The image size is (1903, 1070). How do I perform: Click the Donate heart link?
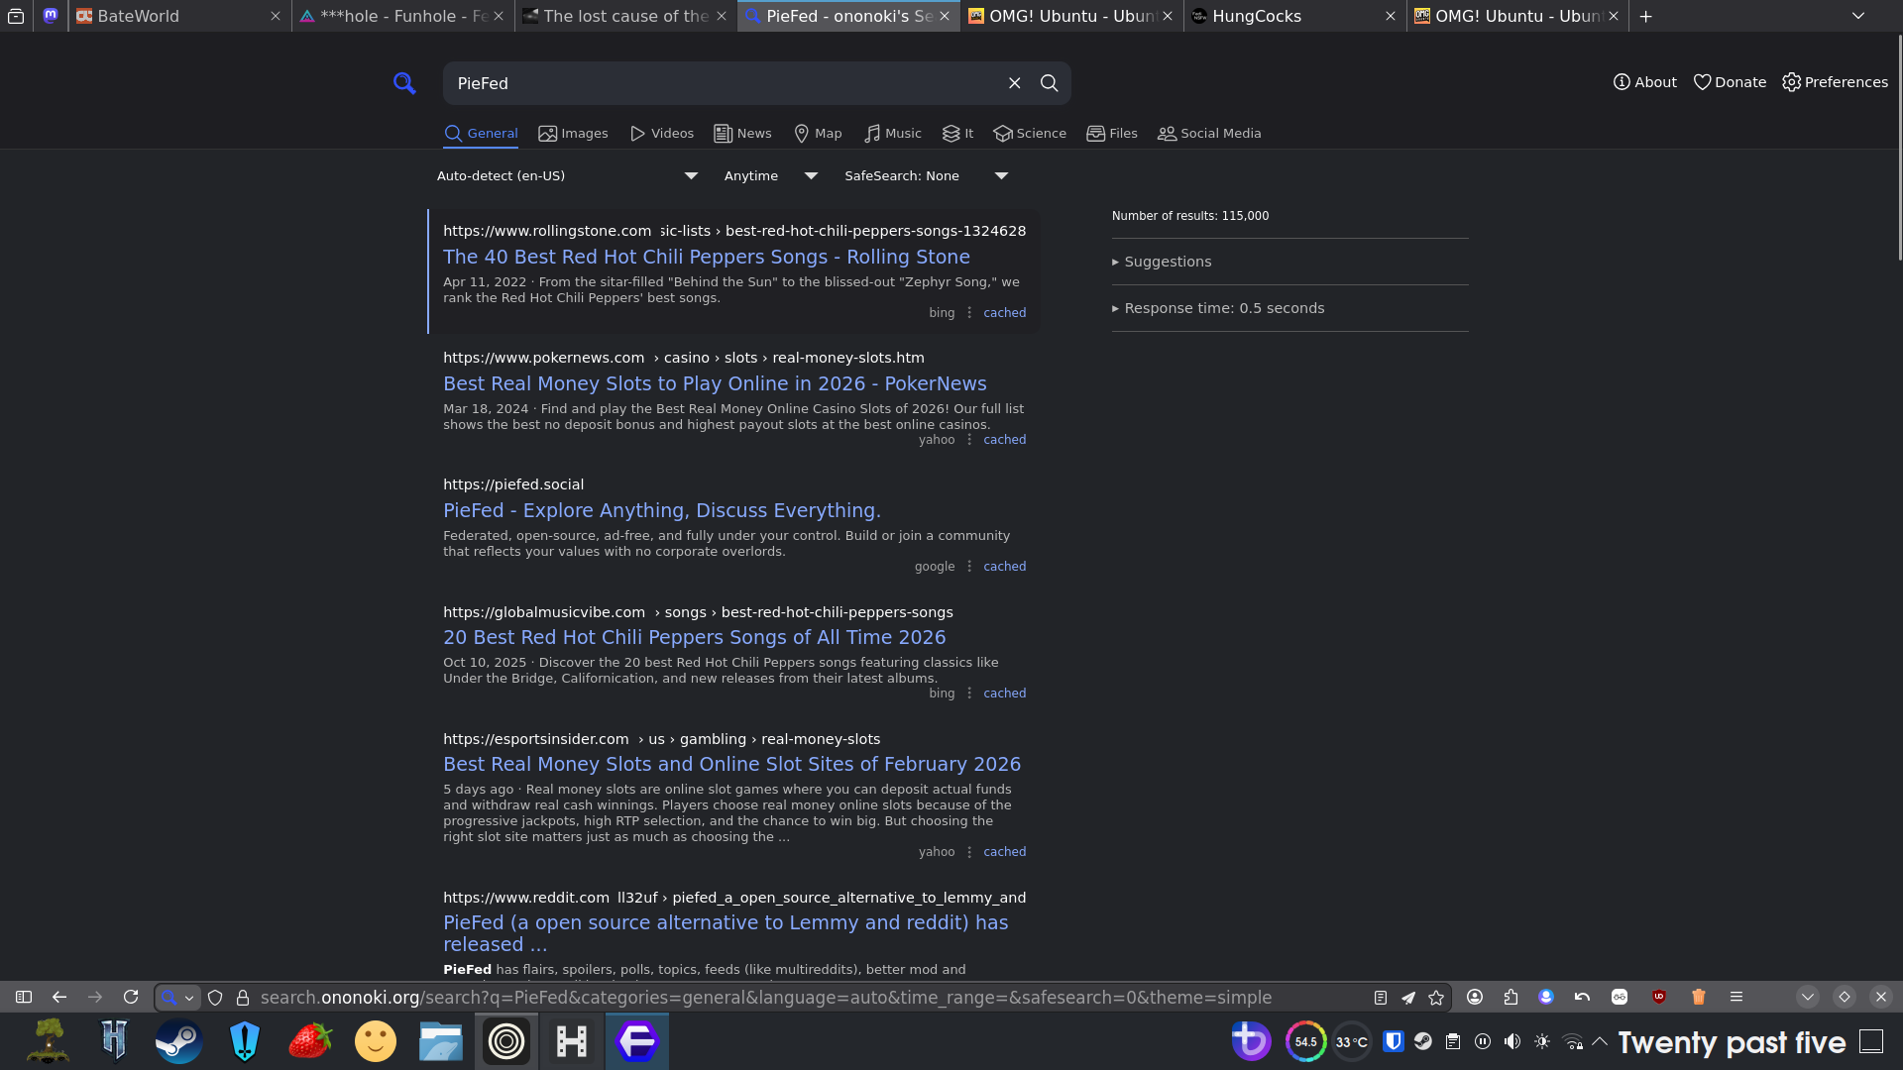pos(1730,82)
